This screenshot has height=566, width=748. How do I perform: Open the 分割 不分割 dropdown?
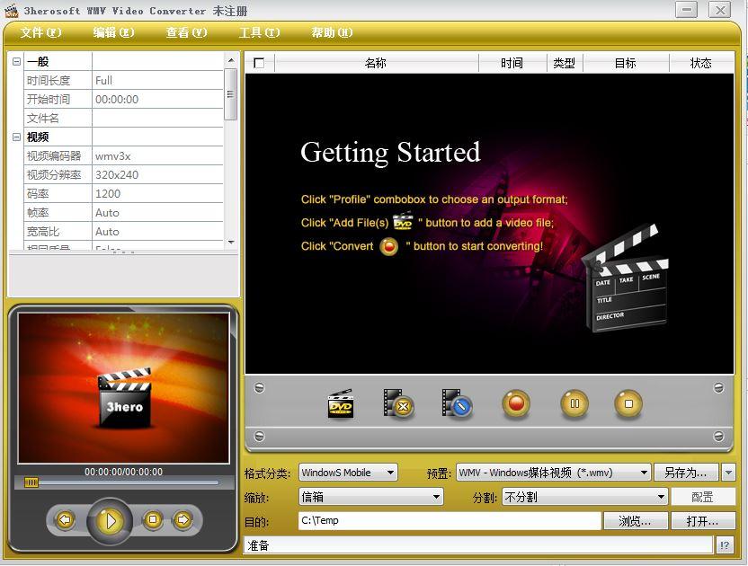[584, 498]
